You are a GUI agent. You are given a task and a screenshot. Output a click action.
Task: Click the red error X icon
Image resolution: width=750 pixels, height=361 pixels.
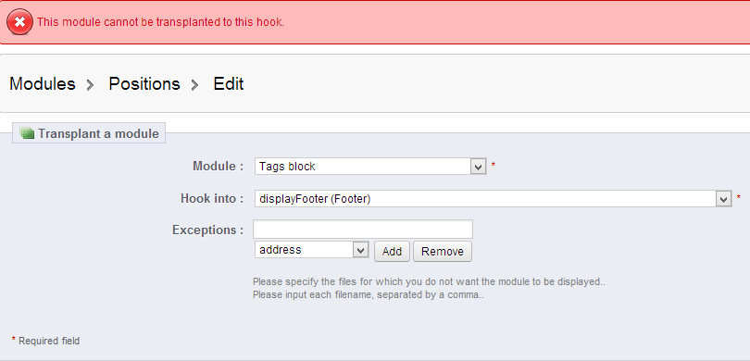click(x=19, y=22)
